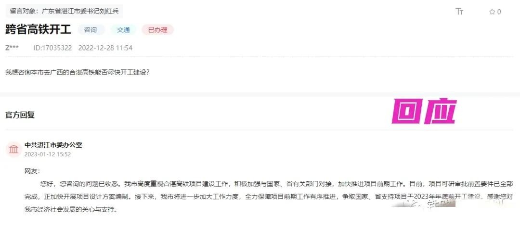Click the 2022-12-28 11:54 post timestamp

click(x=105, y=48)
